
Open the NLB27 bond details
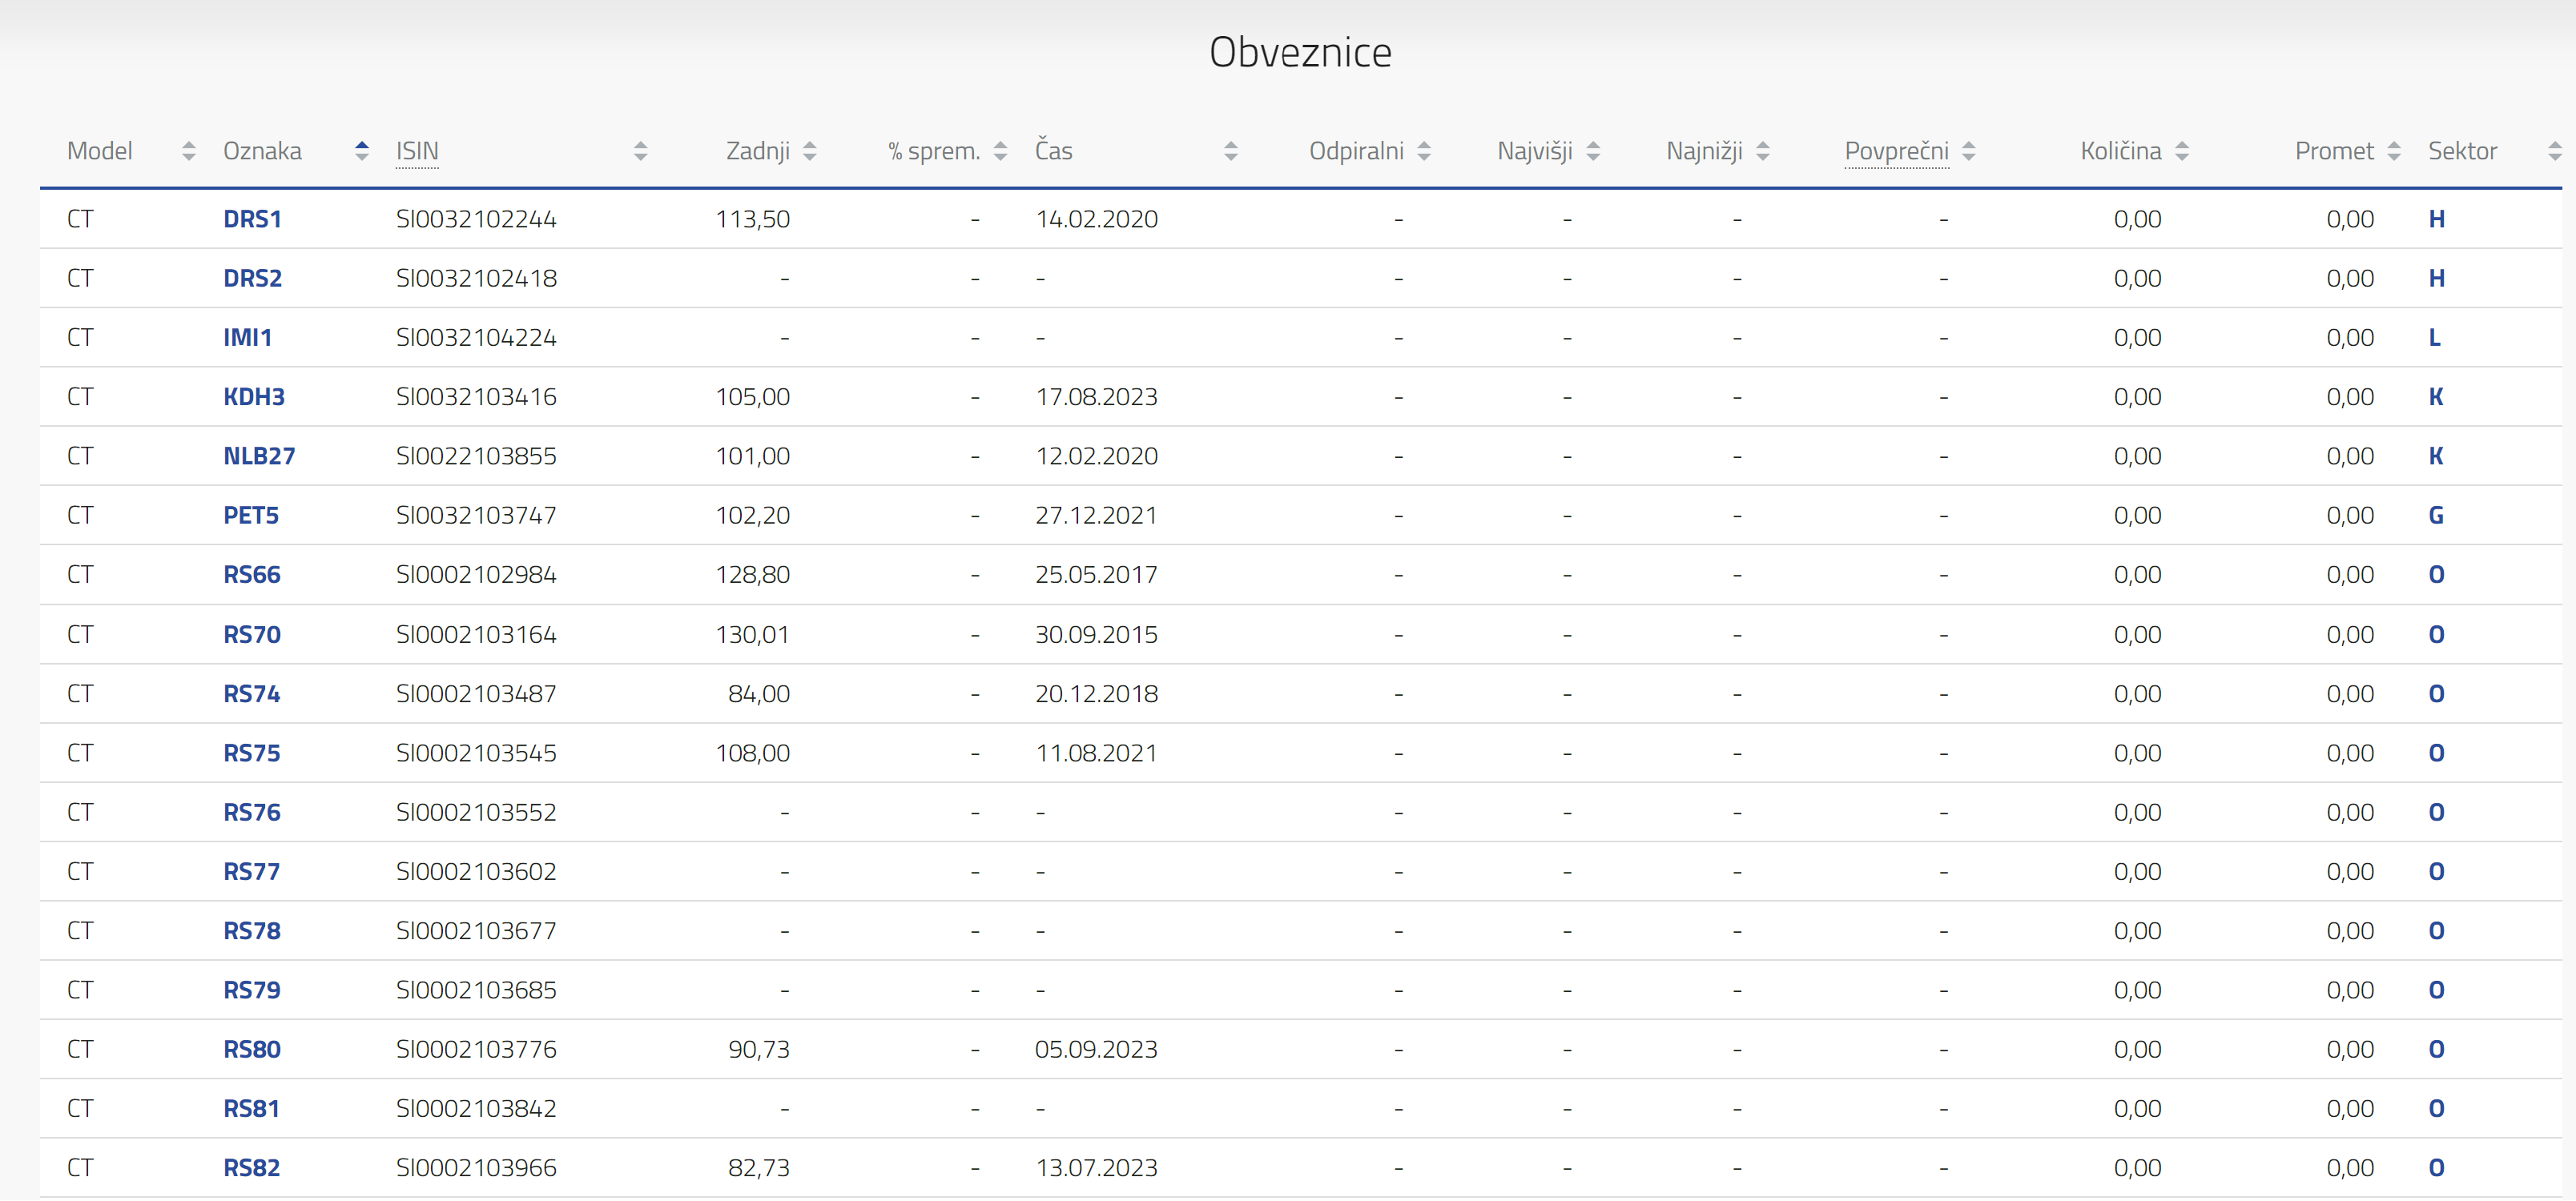coord(259,456)
